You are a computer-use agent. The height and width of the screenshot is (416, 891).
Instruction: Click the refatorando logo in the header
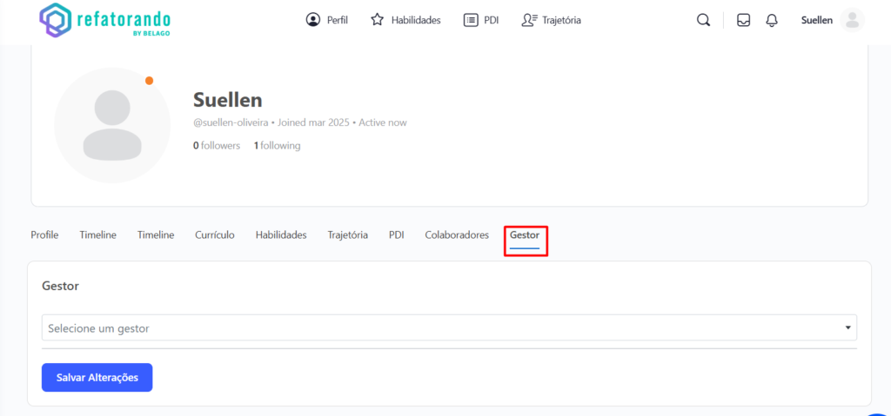(x=105, y=20)
